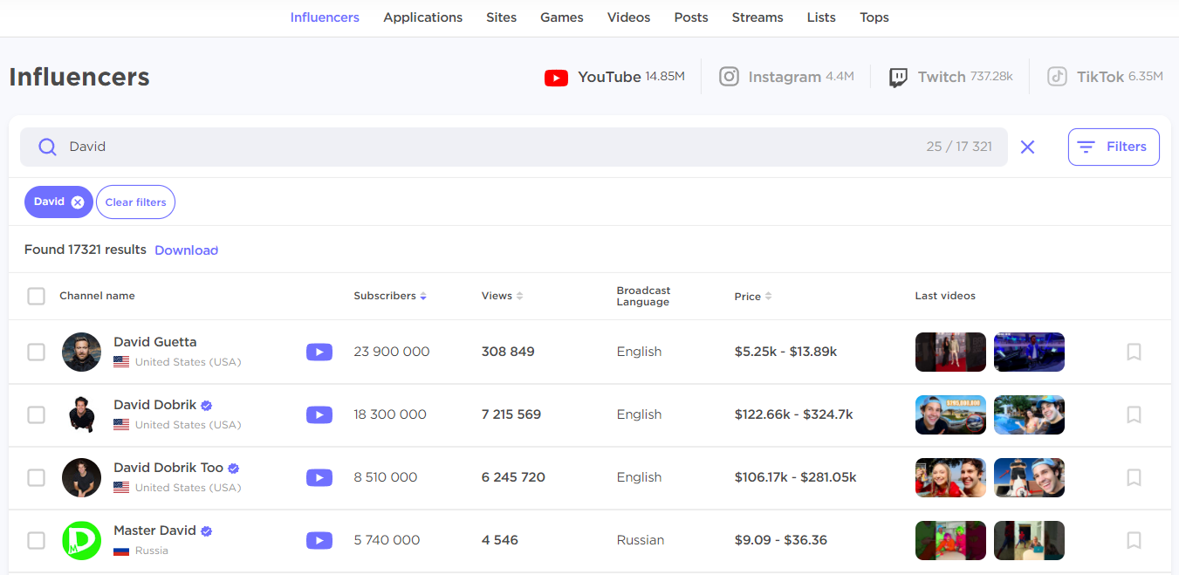Bookmark the David Dobrik Too channel
Viewport: 1179px width, 575px height.
point(1134,478)
